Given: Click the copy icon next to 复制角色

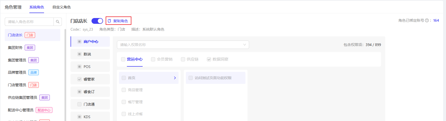Looking at the screenshot, I should click(109, 21).
